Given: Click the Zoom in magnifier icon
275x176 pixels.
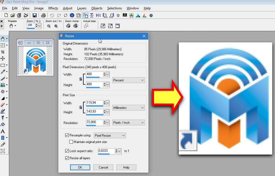Looking at the screenshot, I should 56,26.
